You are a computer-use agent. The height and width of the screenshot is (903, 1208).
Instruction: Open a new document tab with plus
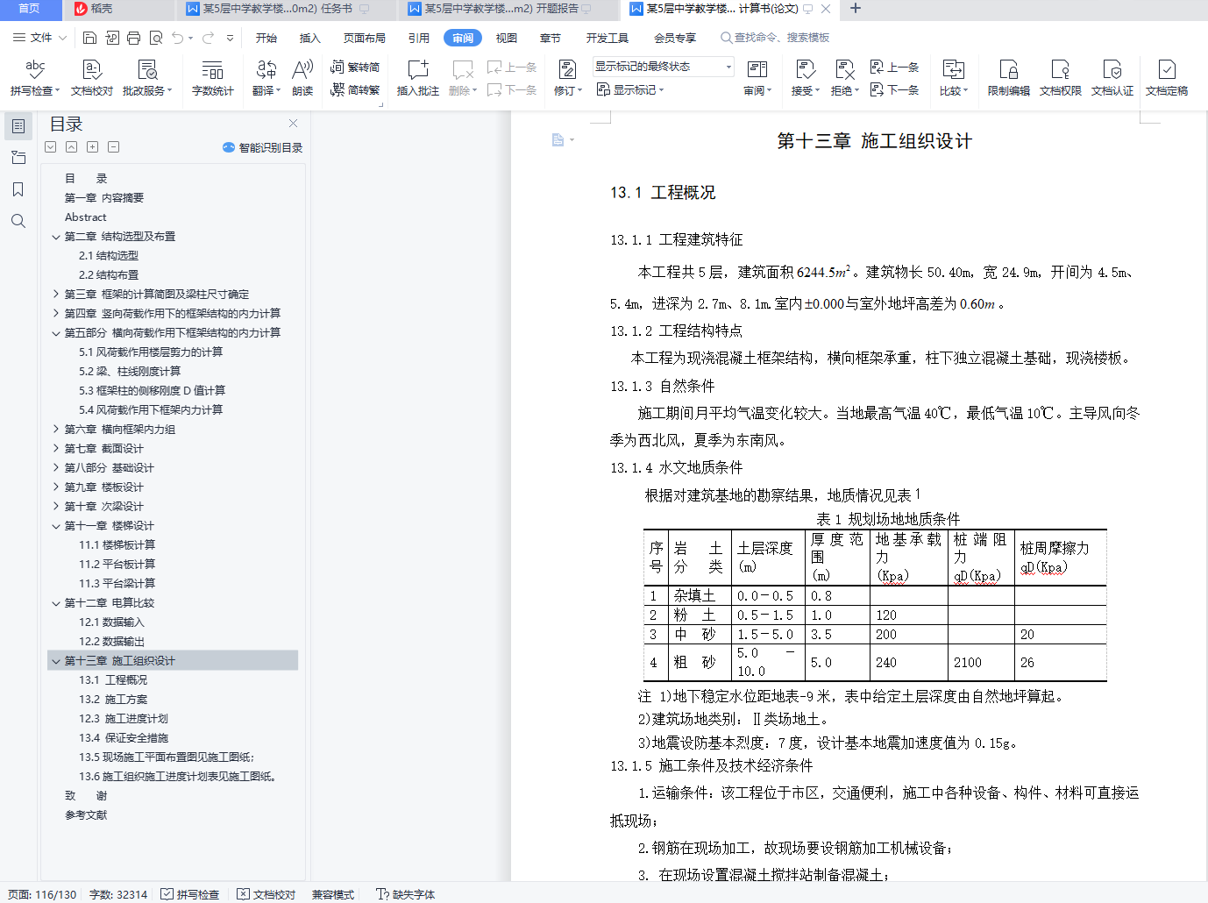tap(856, 9)
